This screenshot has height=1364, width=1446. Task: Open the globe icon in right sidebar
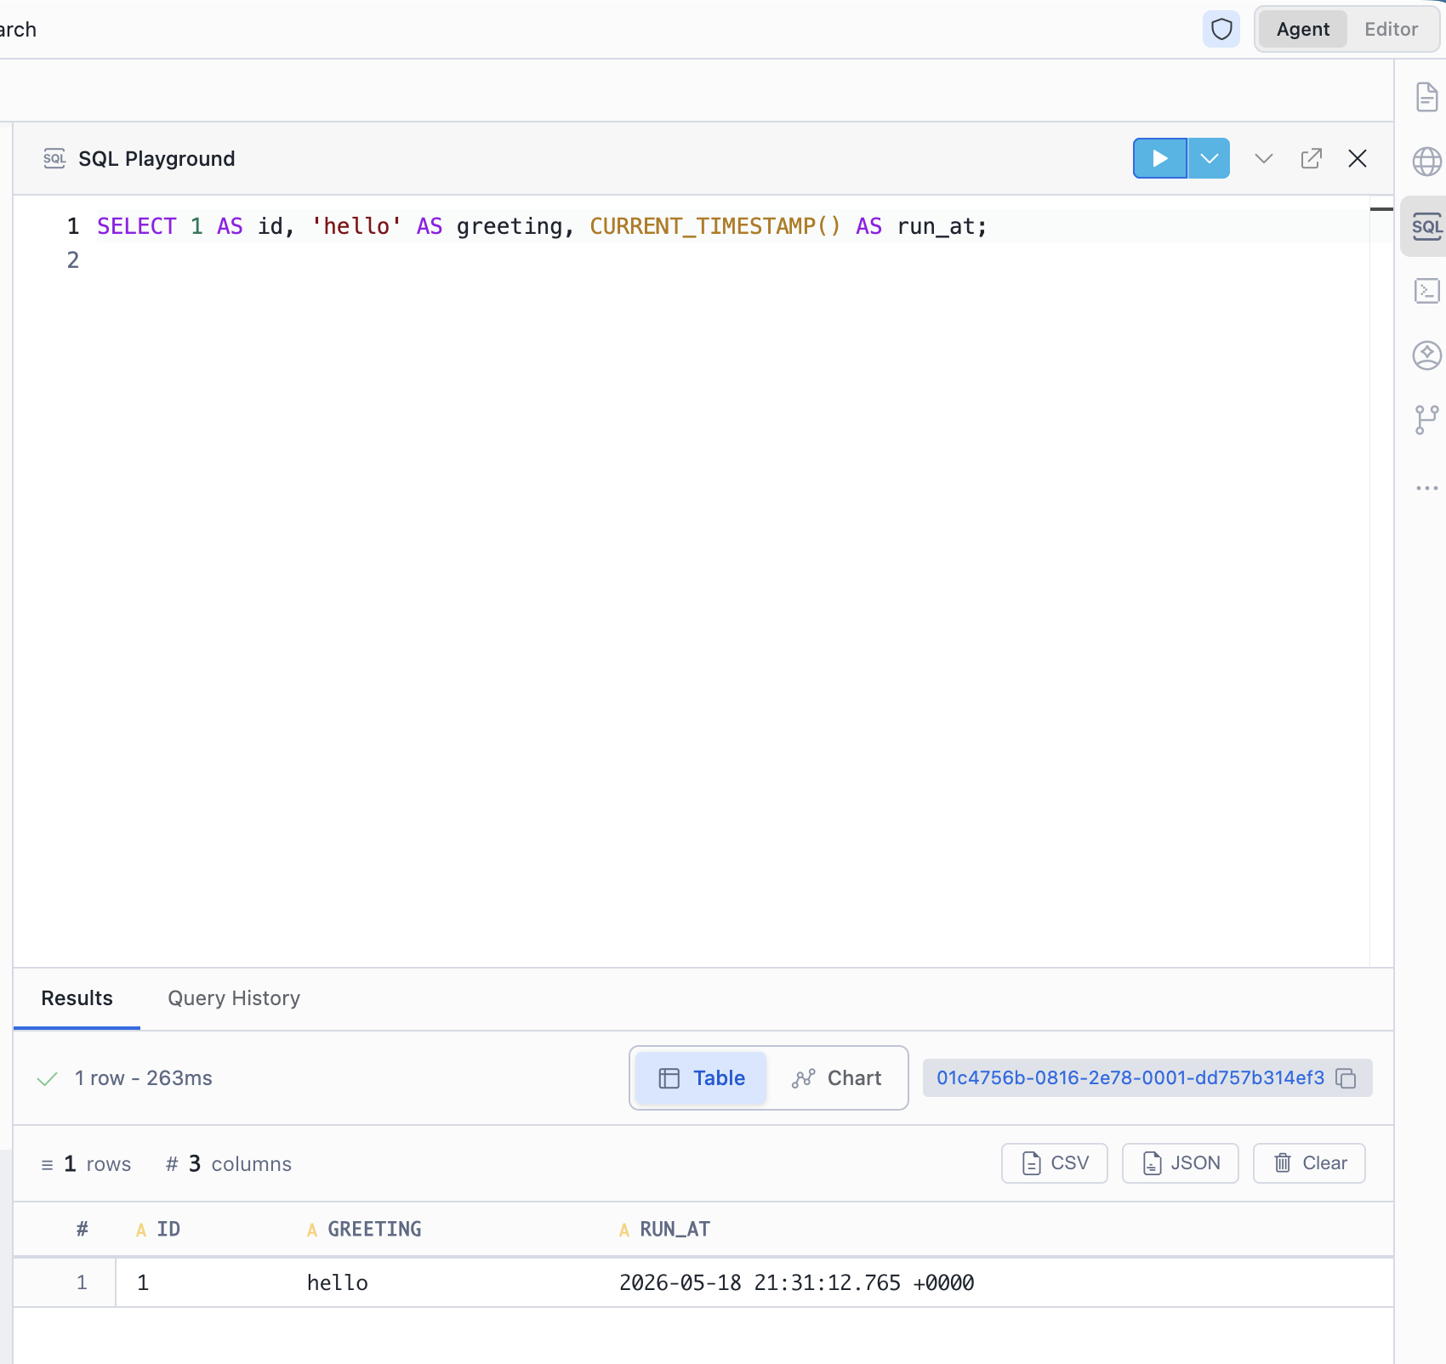point(1426,161)
